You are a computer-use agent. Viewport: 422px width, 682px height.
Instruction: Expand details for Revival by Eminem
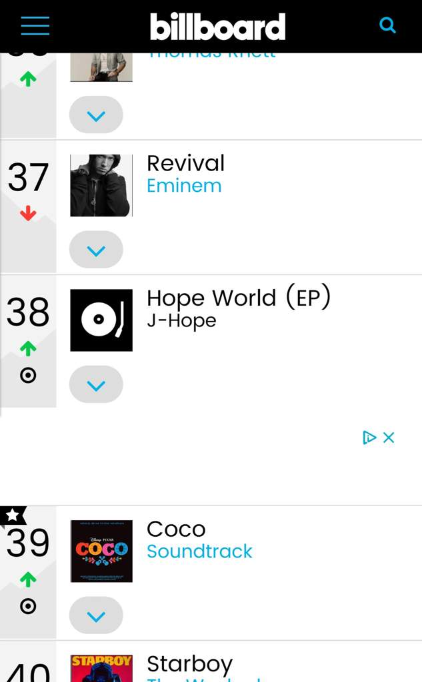tap(96, 250)
